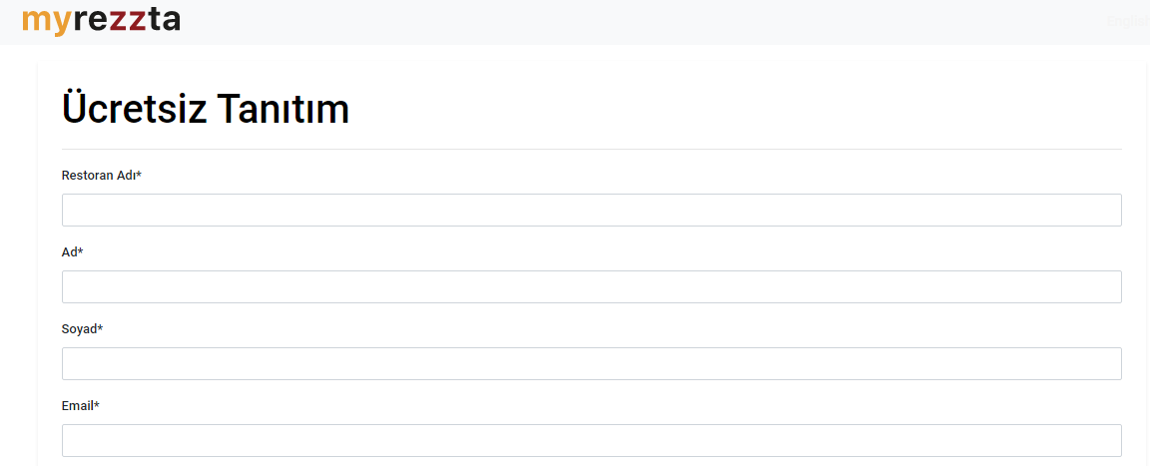This screenshot has height=466, width=1150.
Task: Click the asterisk next to Restoran Adı
Action: pyautogui.click(x=139, y=174)
